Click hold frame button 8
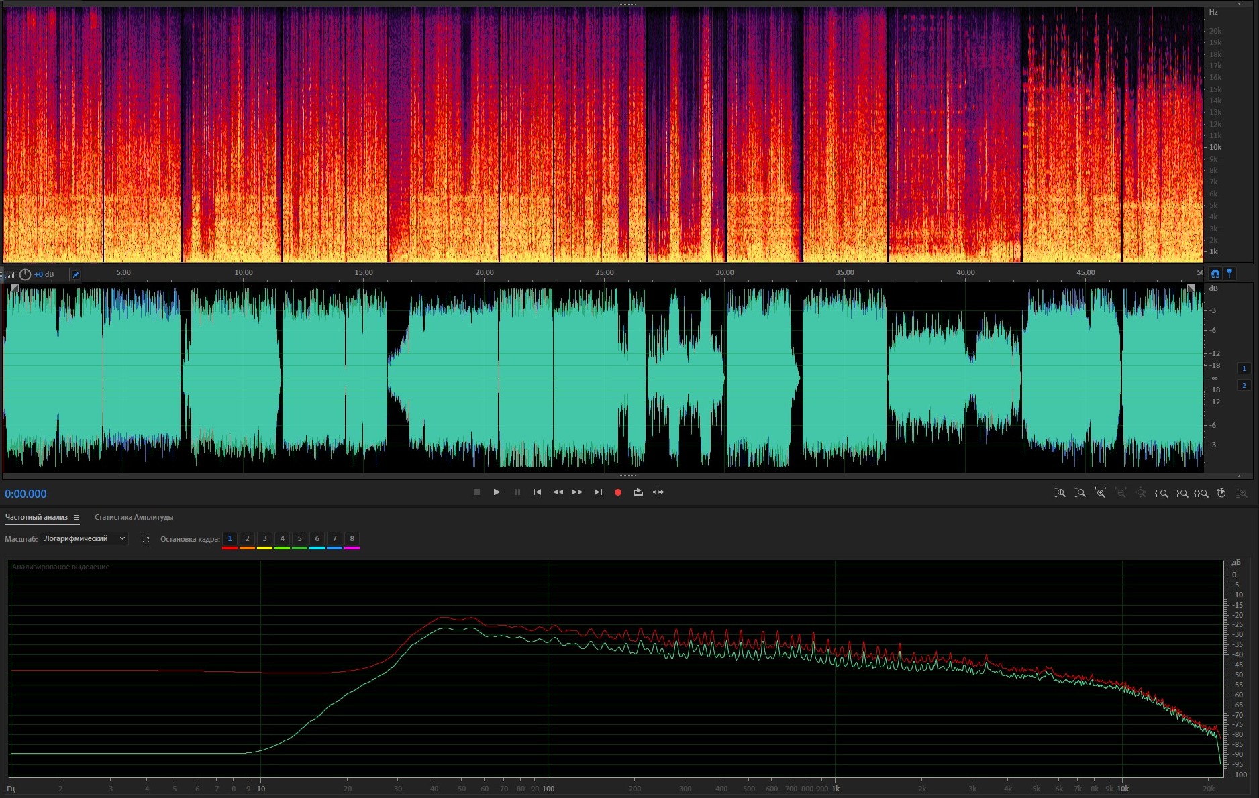This screenshot has width=1259, height=798. click(352, 538)
